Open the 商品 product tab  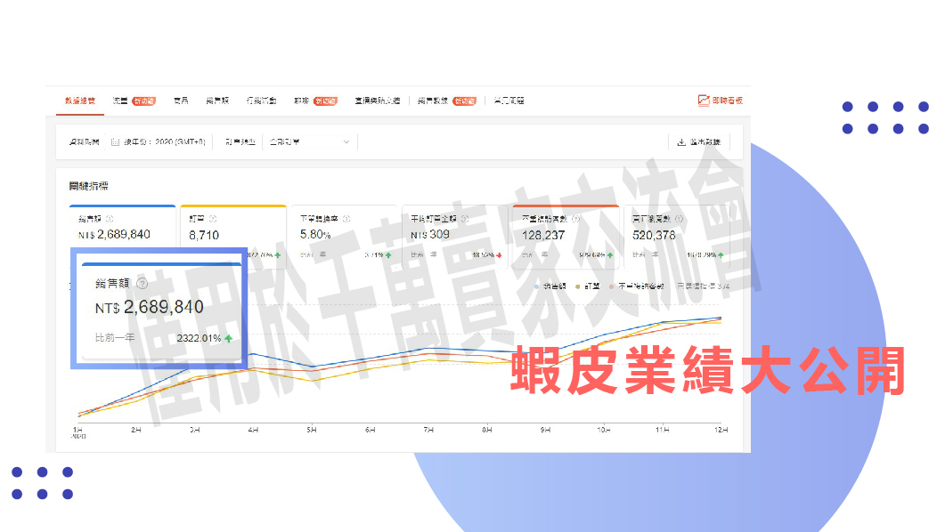point(181,101)
